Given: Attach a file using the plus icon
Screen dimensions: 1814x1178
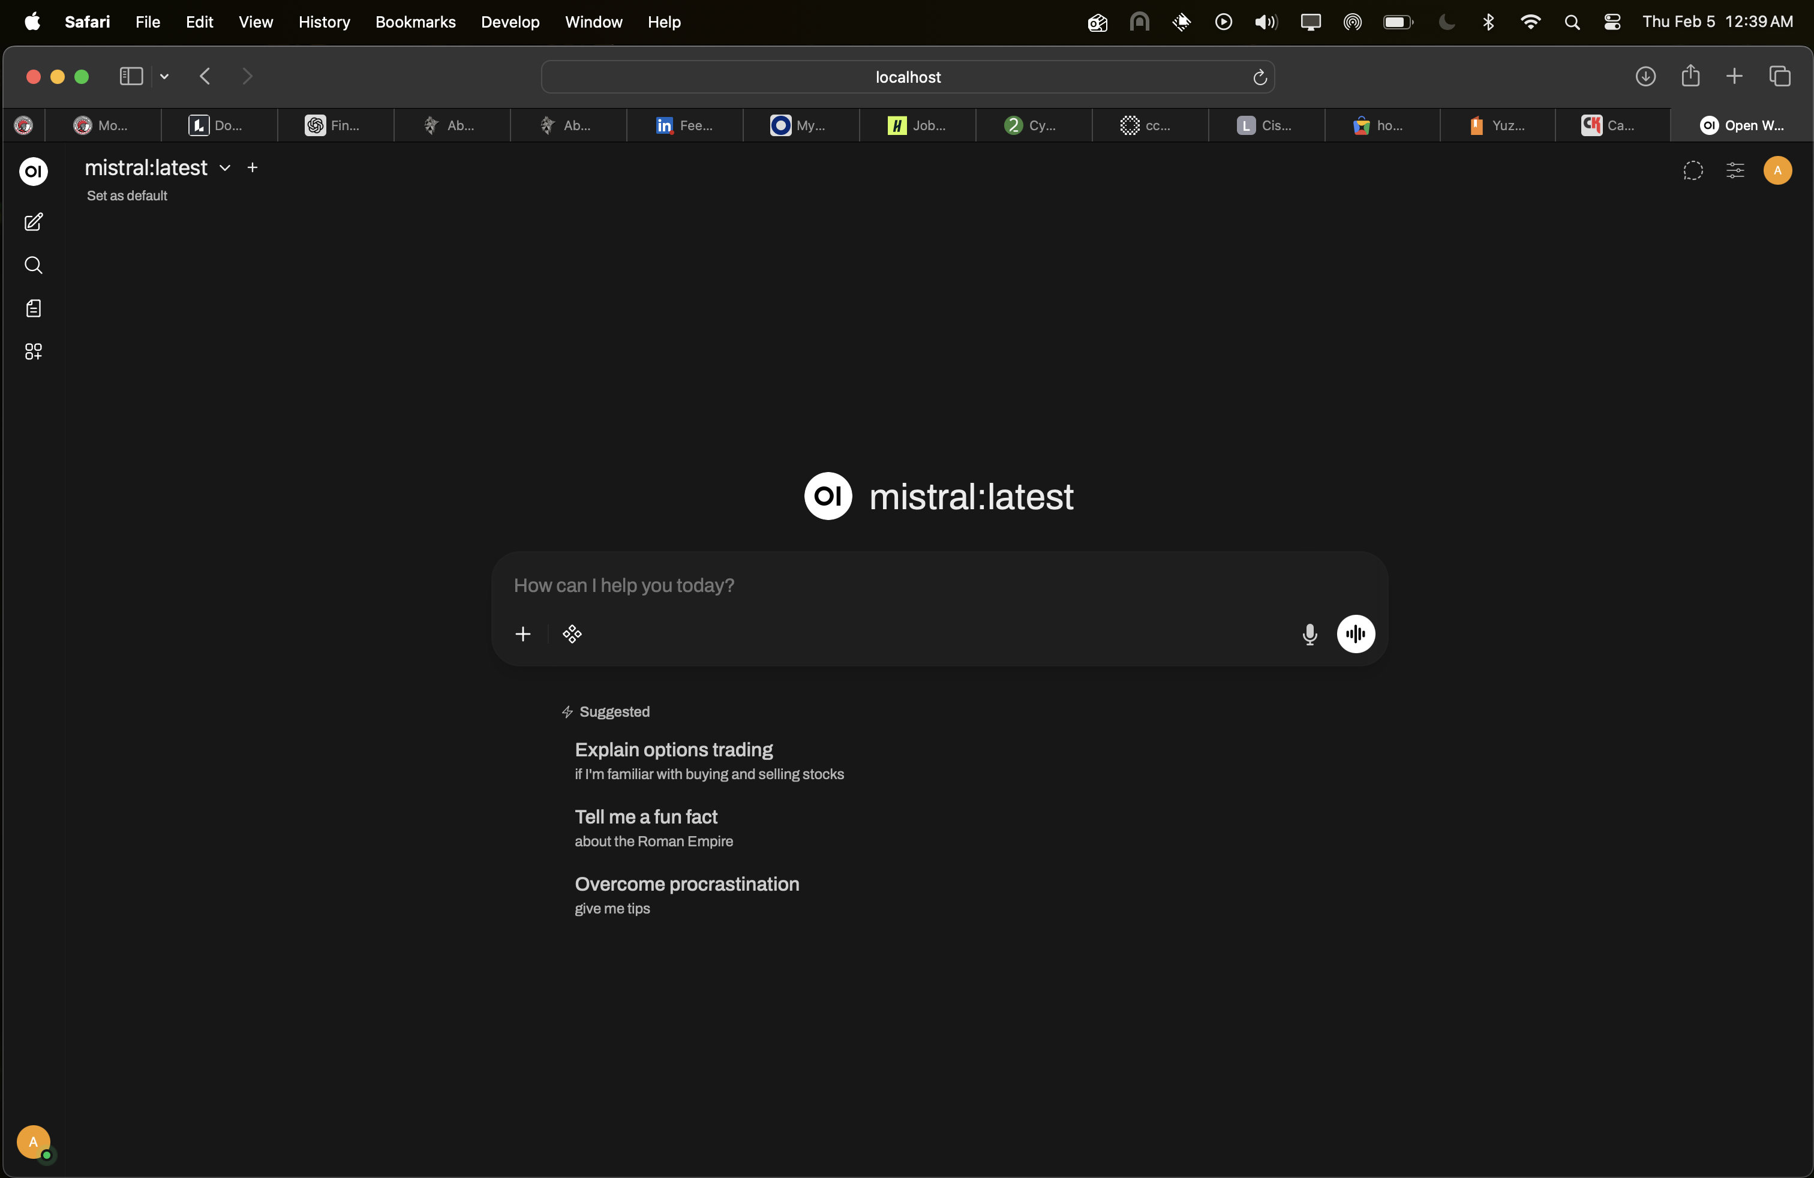Looking at the screenshot, I should 524,634.
